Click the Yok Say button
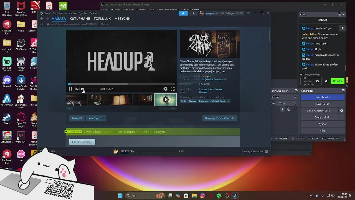Image resolution: width=355 pixels, height=200 pixels. tap(93, 118)
